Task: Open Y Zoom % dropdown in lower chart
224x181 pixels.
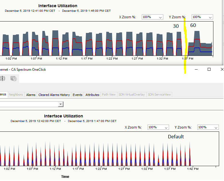Action: click(x=208, y=127)
